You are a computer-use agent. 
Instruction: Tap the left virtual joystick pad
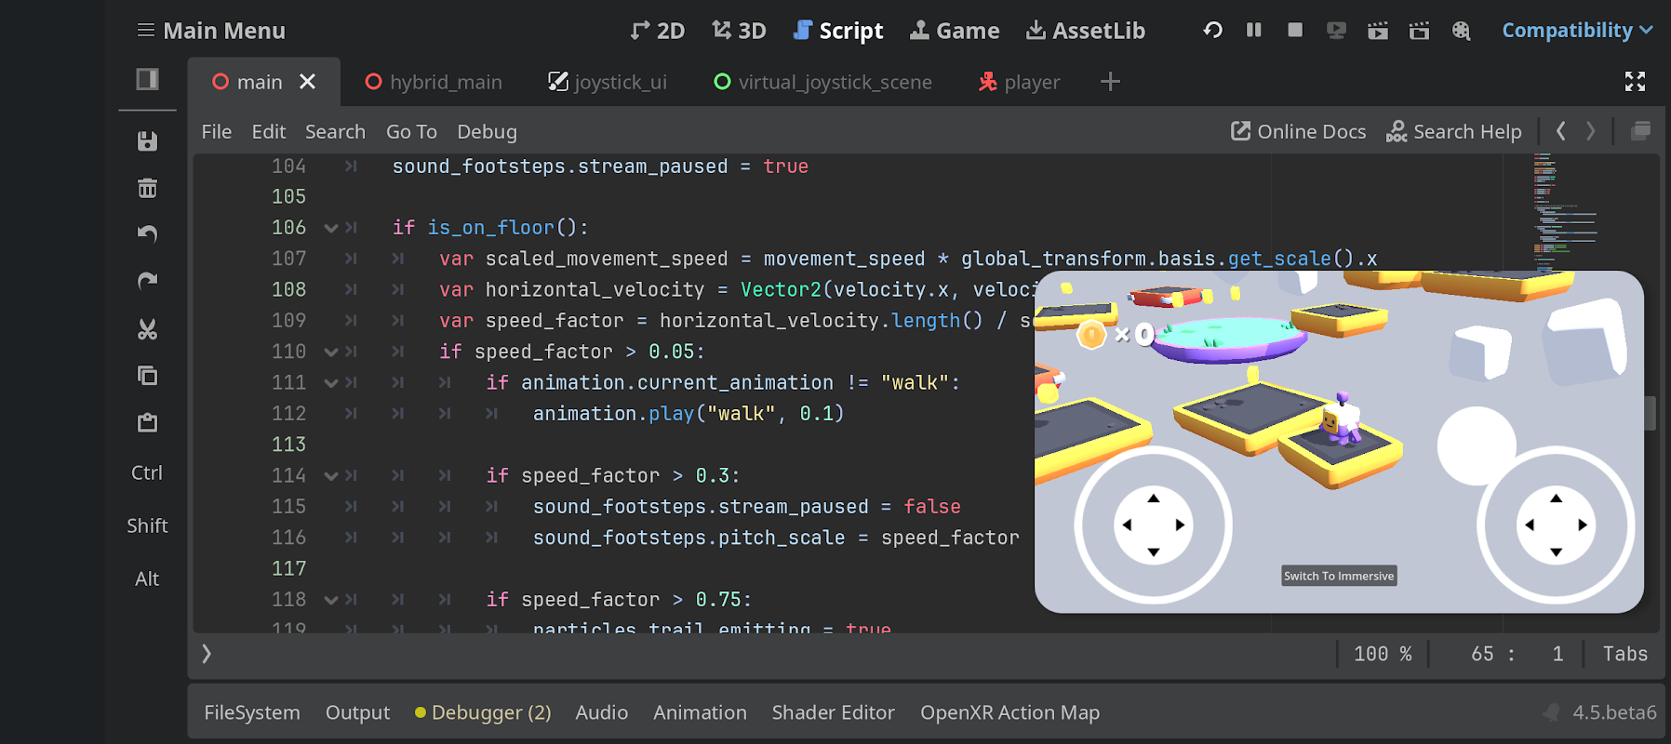click(1153, 525)
